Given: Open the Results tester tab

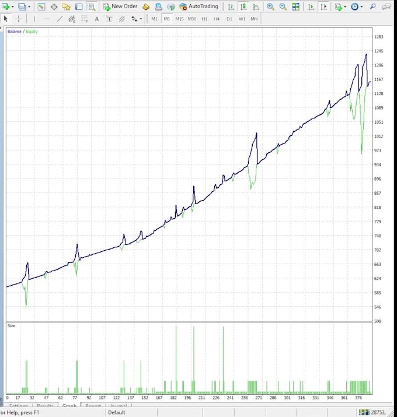Looking at the screenshot, I should (46, 406).
